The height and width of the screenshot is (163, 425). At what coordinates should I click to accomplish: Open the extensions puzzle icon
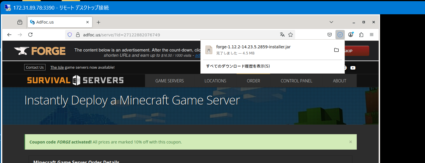coord(361,35)
